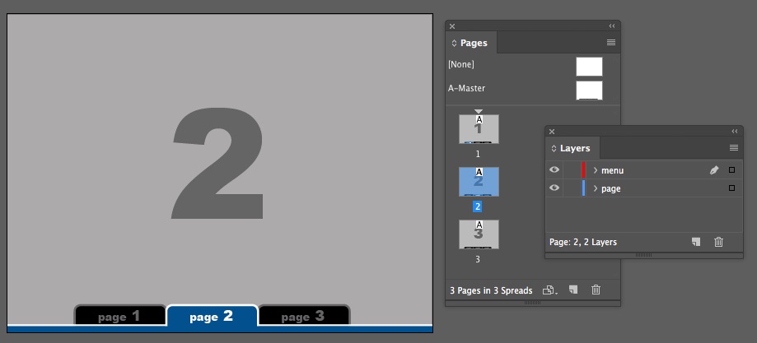
Task: Click the 'page 3' navigation button
Action: pyautogui.click(x=303, y=316)
